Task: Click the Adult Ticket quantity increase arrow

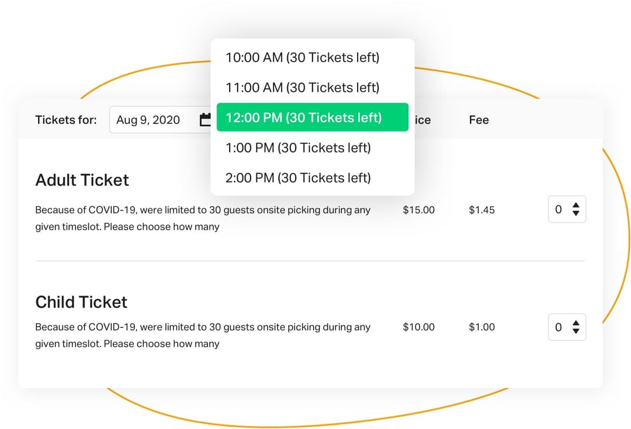Action: (576, 206)
